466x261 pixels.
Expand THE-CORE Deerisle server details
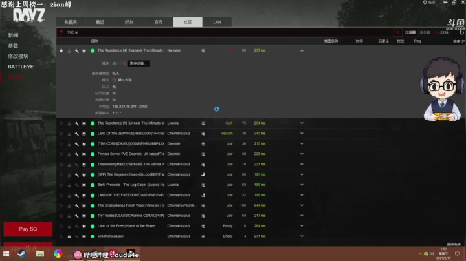[302, 144]
